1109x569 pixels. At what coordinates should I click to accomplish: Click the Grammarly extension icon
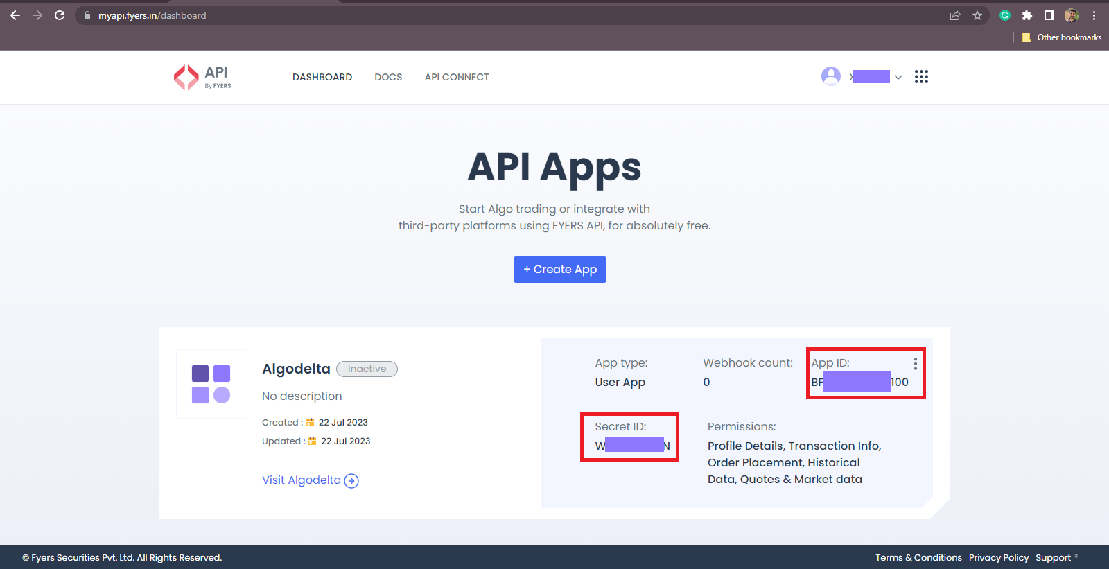click(1005, 15)
